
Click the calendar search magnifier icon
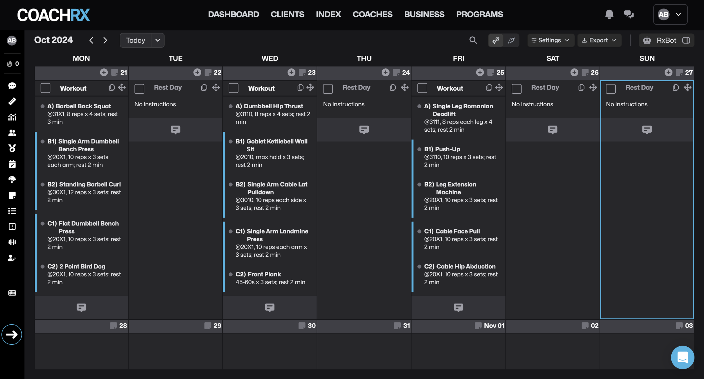(473, 40)
